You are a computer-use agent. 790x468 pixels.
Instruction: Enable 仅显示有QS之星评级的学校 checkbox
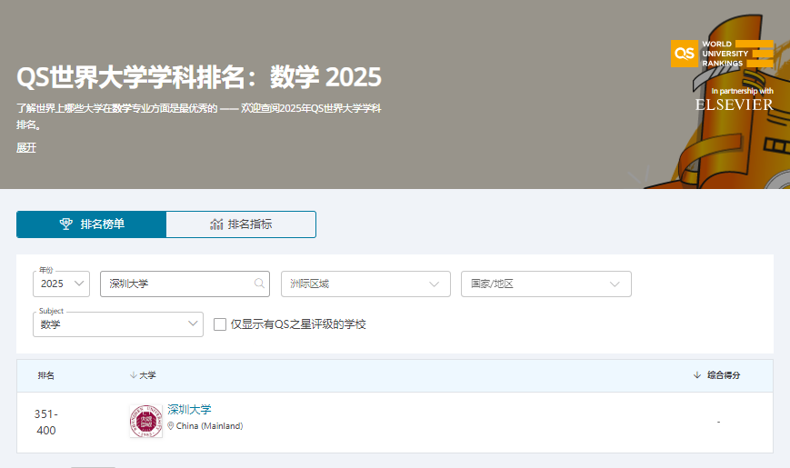point(220,324)
